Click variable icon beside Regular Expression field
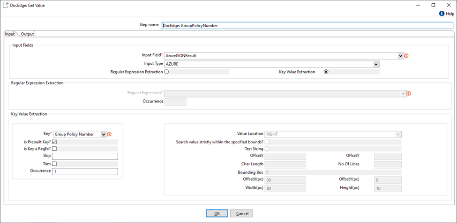Image resolution: width=457 pixels, height=223 pixels. (x=409, y=93)
